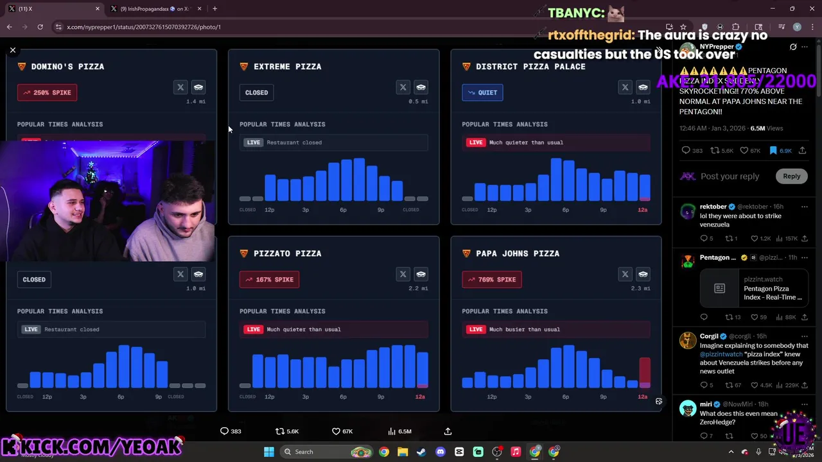This screenshot has height=462, width=822.
Task: Click the 250% SPIKE badge on Domino's
Action: point(47,92)
